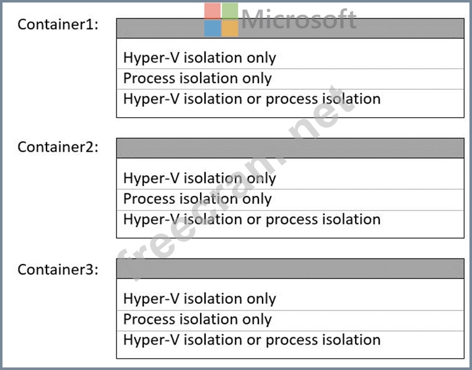Click the Microsoft four-square logo
The width and height of the screenshot is (472, 370).
point(221,20)
